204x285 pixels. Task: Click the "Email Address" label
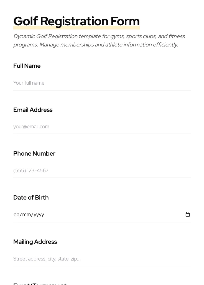[x=33, y=110]
